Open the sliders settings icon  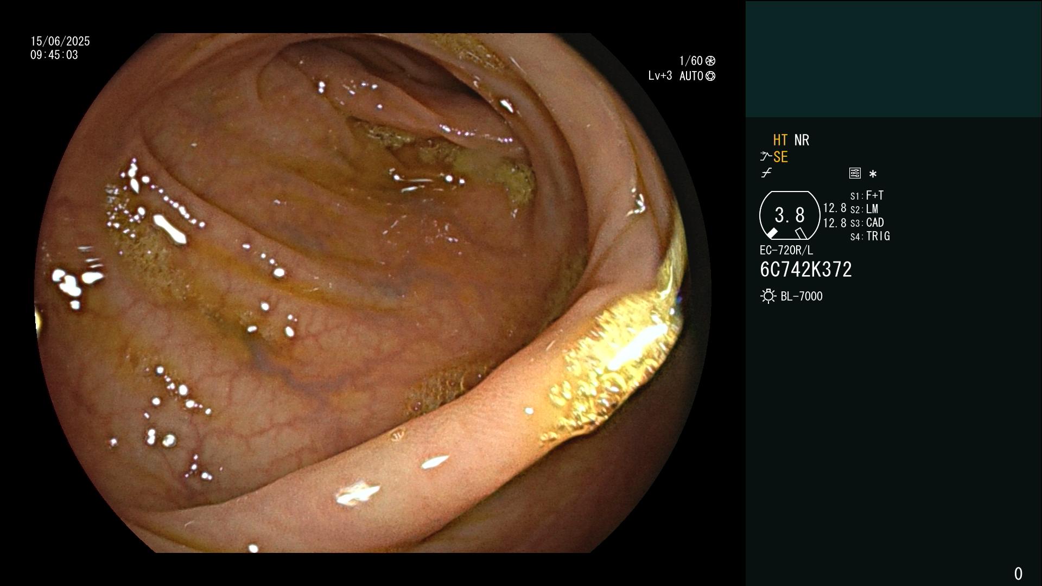click(855, 173)
